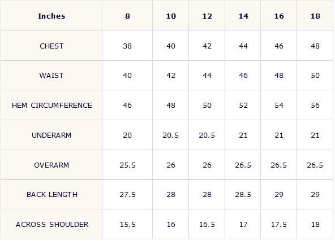The width and height of the screenshot is (335, 241).
Task: Click the HEM CIRCUMFERENCE row label
Action: click(52, 106)
